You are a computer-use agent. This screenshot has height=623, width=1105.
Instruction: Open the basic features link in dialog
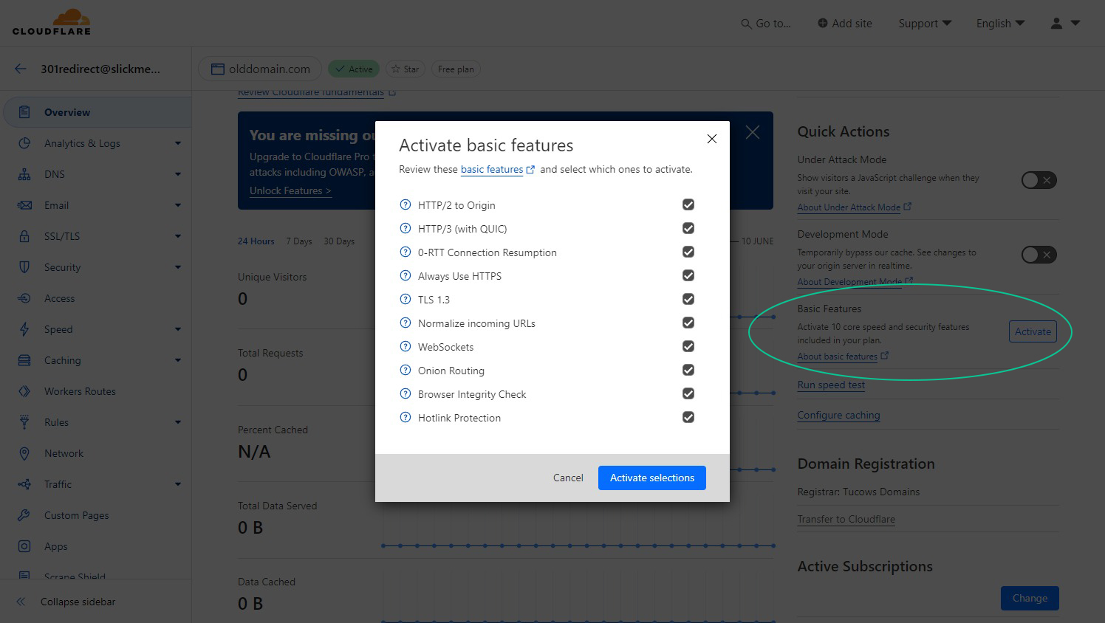pos(497,169)
